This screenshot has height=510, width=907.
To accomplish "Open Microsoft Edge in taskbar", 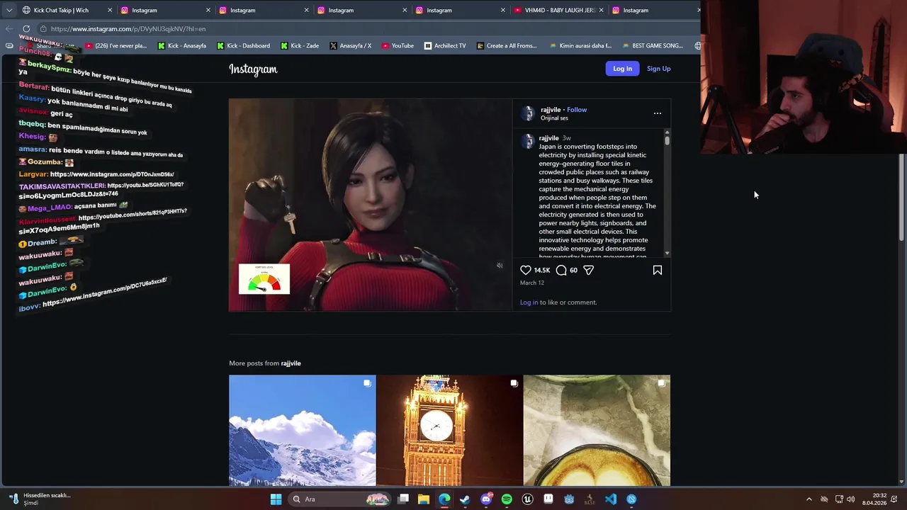I will 444,499.
